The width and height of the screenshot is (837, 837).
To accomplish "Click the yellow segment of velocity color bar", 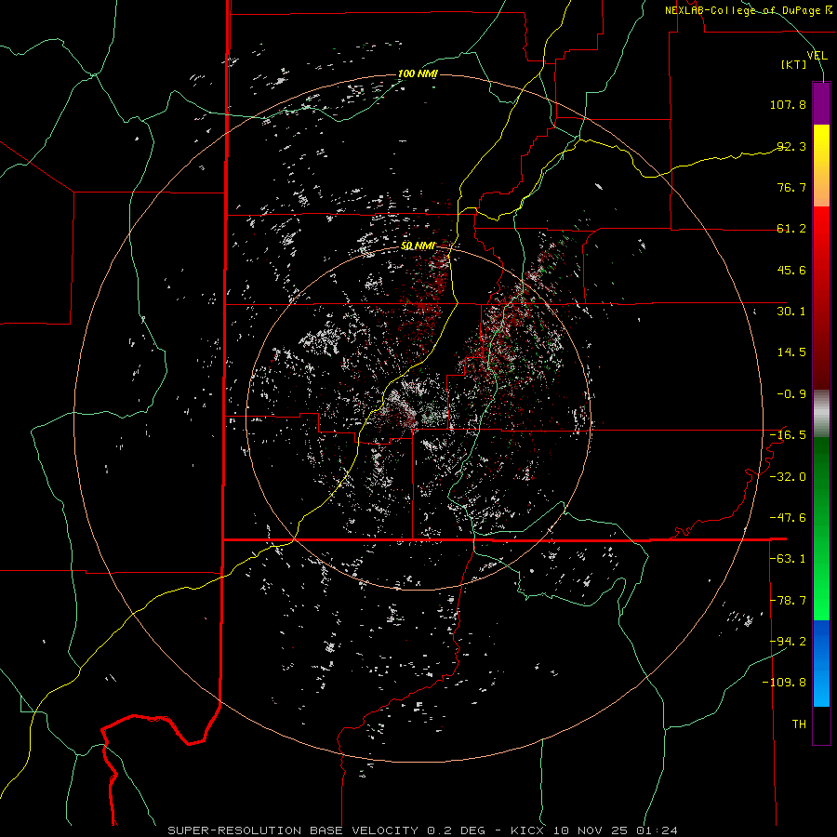I will [x=821, y=166].
